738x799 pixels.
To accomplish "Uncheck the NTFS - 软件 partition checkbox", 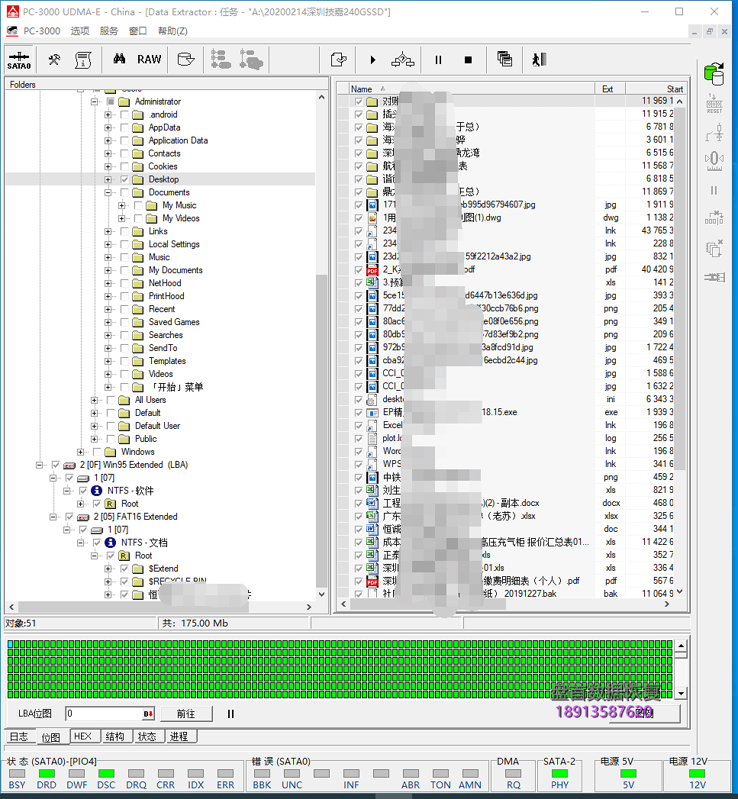I will coord(83,491).
